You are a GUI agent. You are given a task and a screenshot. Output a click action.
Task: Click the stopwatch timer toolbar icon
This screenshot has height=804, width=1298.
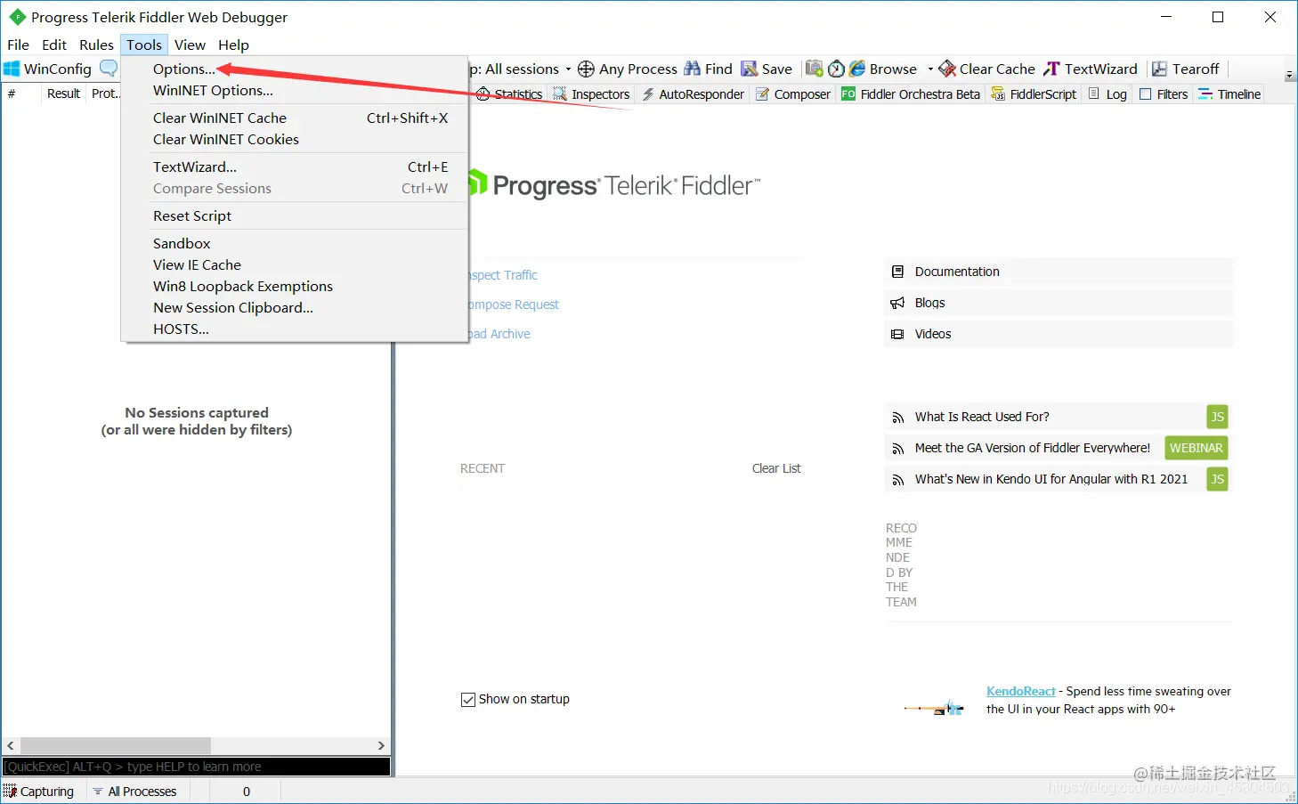coord(836,69)
